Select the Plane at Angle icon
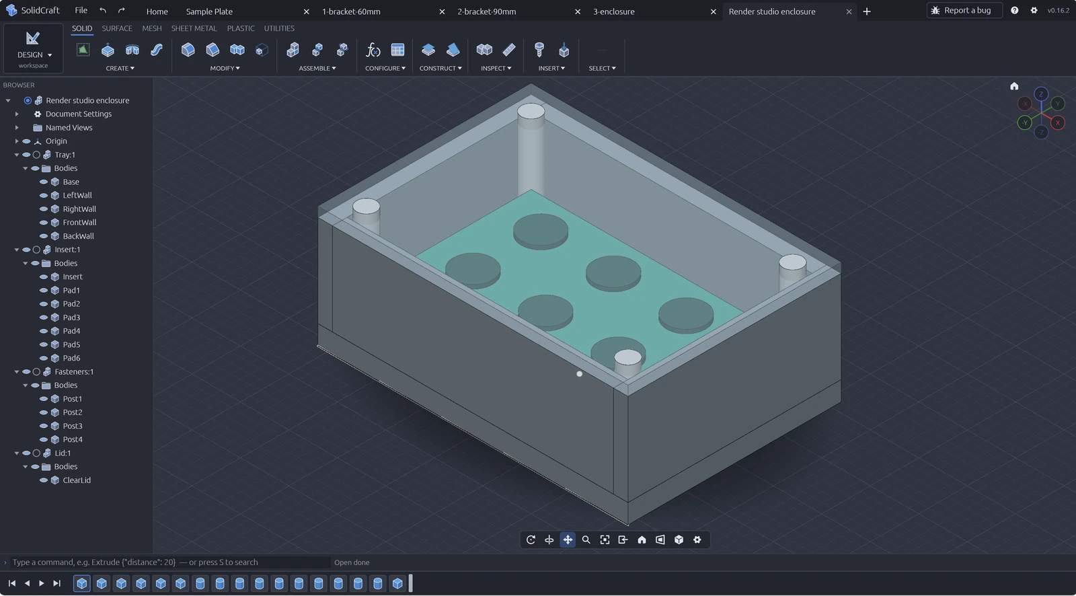Viewport: 1076px width, 596px height. point(453,50)
